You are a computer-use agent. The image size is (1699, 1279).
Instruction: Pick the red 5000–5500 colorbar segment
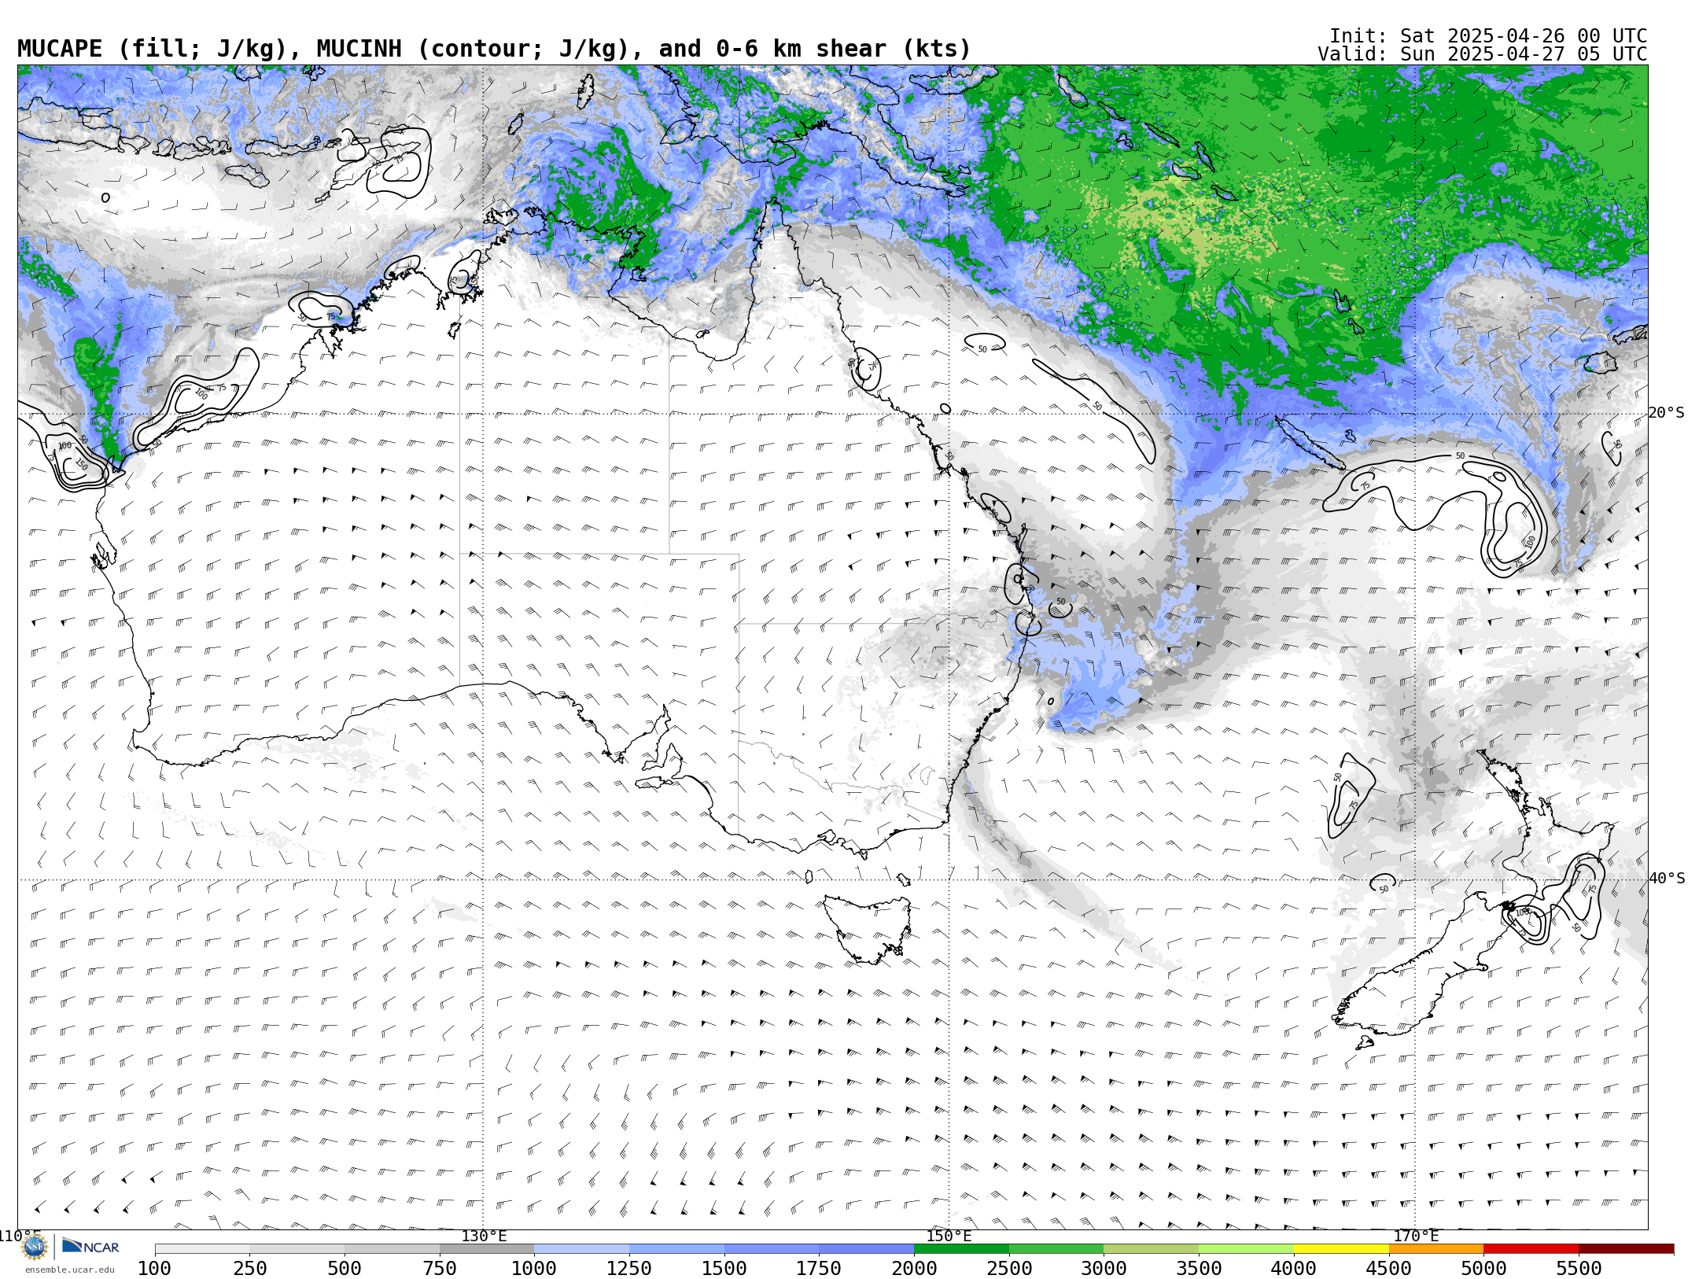click(x=1531, y=1249)
